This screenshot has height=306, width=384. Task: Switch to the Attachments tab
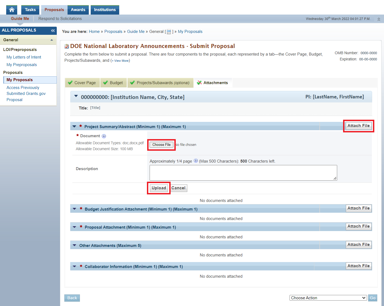pos(213,83)
